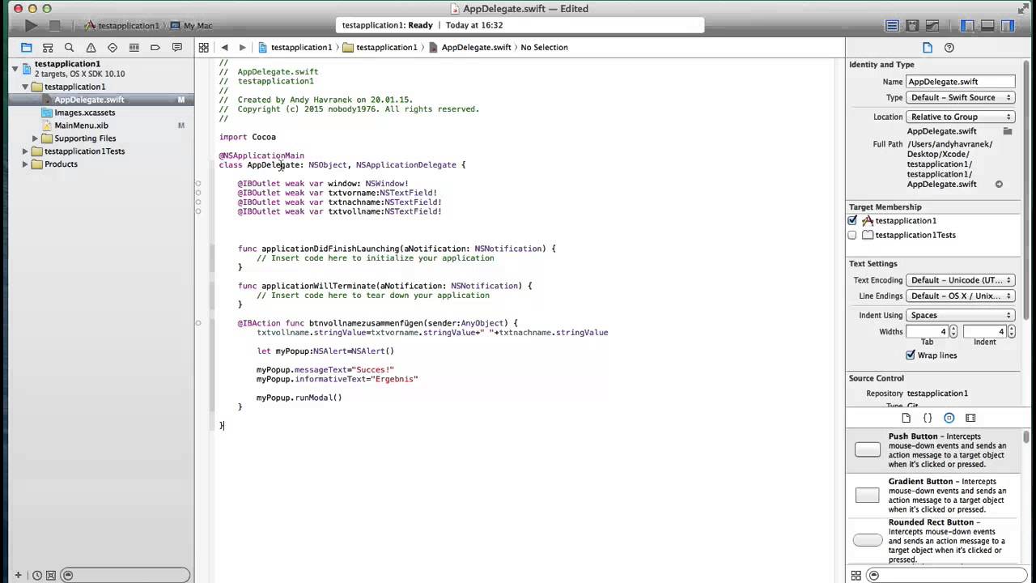Collapse the testapplication1 project root
Screen dimensions: 1036x583
point(15,69)
